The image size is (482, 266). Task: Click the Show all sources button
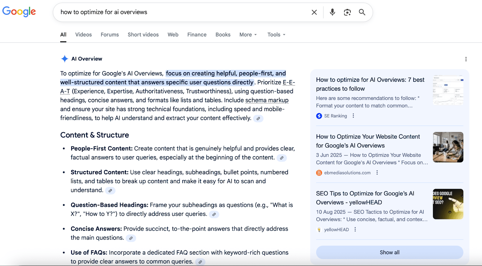click(390, 252)
